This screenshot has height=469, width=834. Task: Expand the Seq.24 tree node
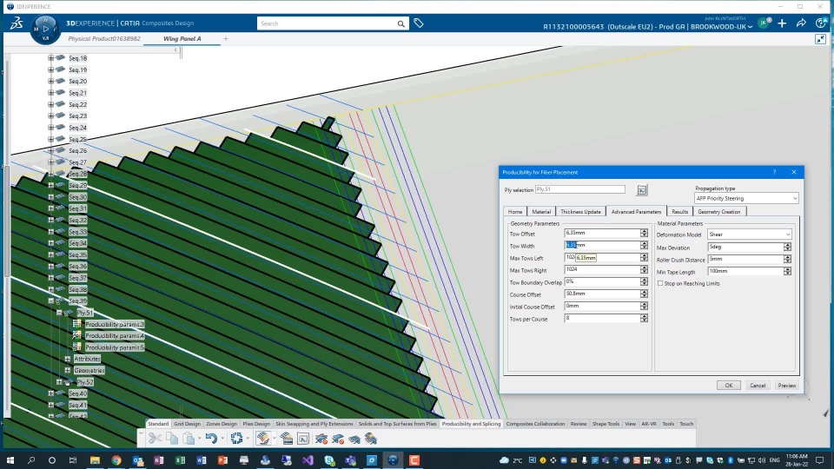(x=51, y=128)
